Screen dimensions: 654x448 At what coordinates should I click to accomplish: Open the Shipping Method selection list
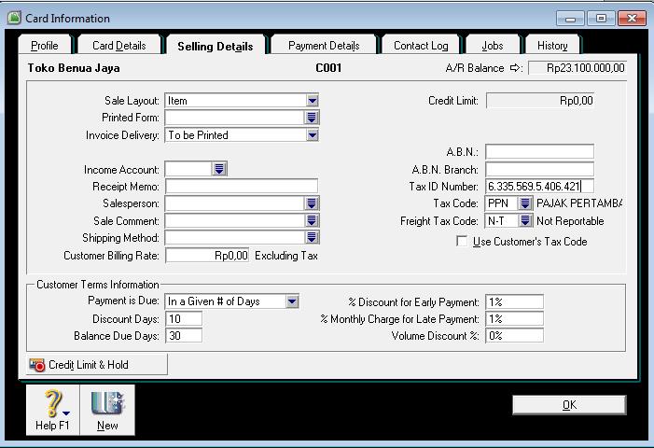click(312, 237)
